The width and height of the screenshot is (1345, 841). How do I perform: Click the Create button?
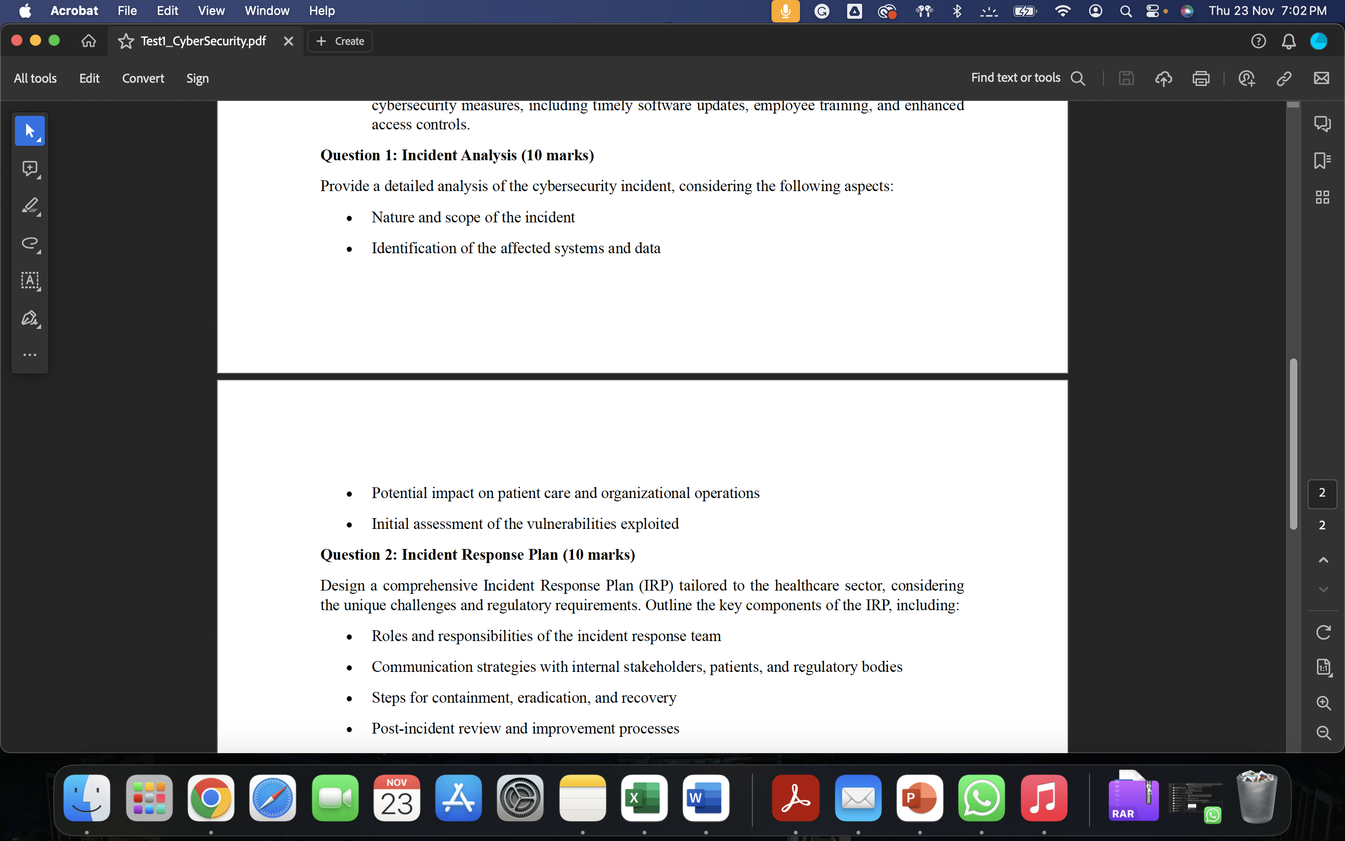pos(340,41)
